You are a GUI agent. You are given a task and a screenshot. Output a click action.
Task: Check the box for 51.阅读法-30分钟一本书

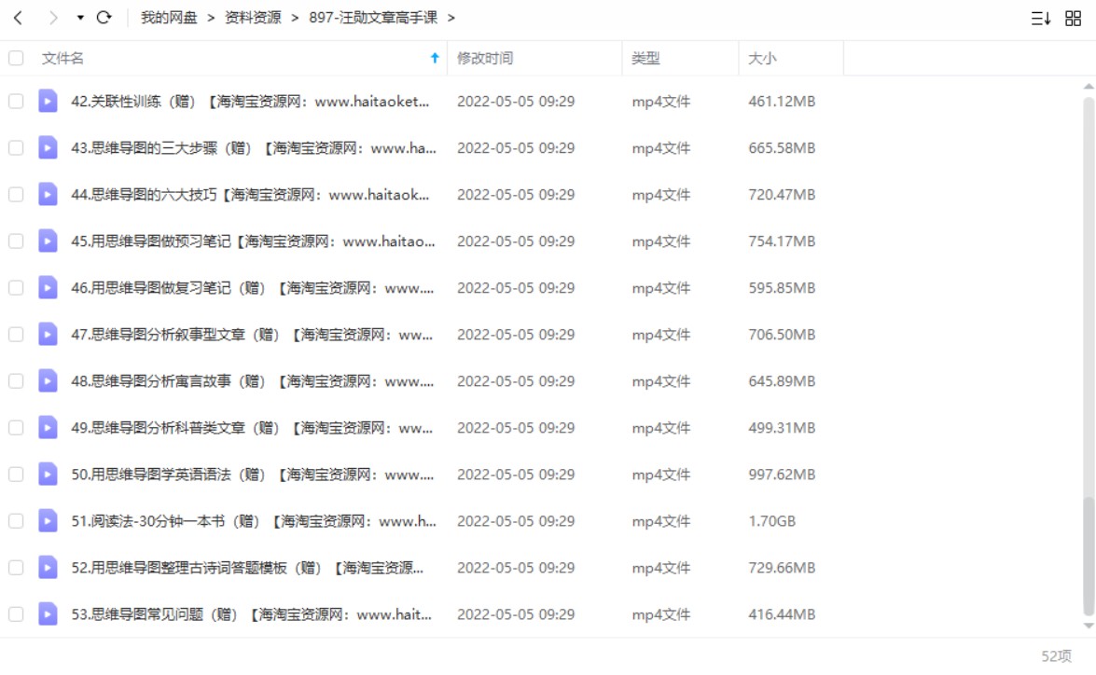click(16, 521)
